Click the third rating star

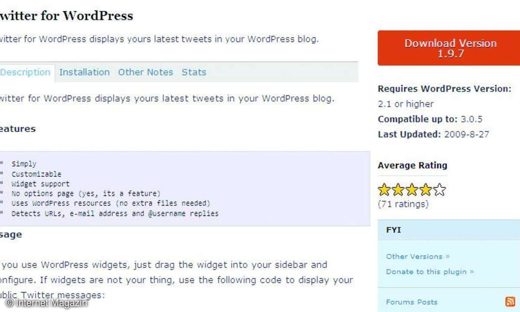click(412, 189)
